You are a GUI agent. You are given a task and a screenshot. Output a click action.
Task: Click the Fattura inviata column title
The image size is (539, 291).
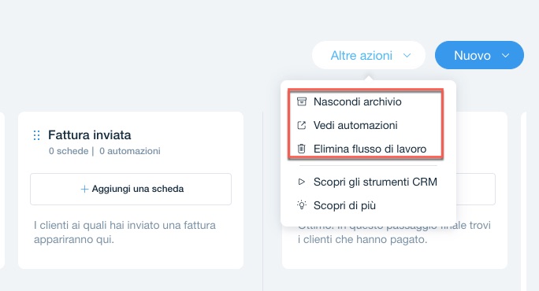[89, 135]
